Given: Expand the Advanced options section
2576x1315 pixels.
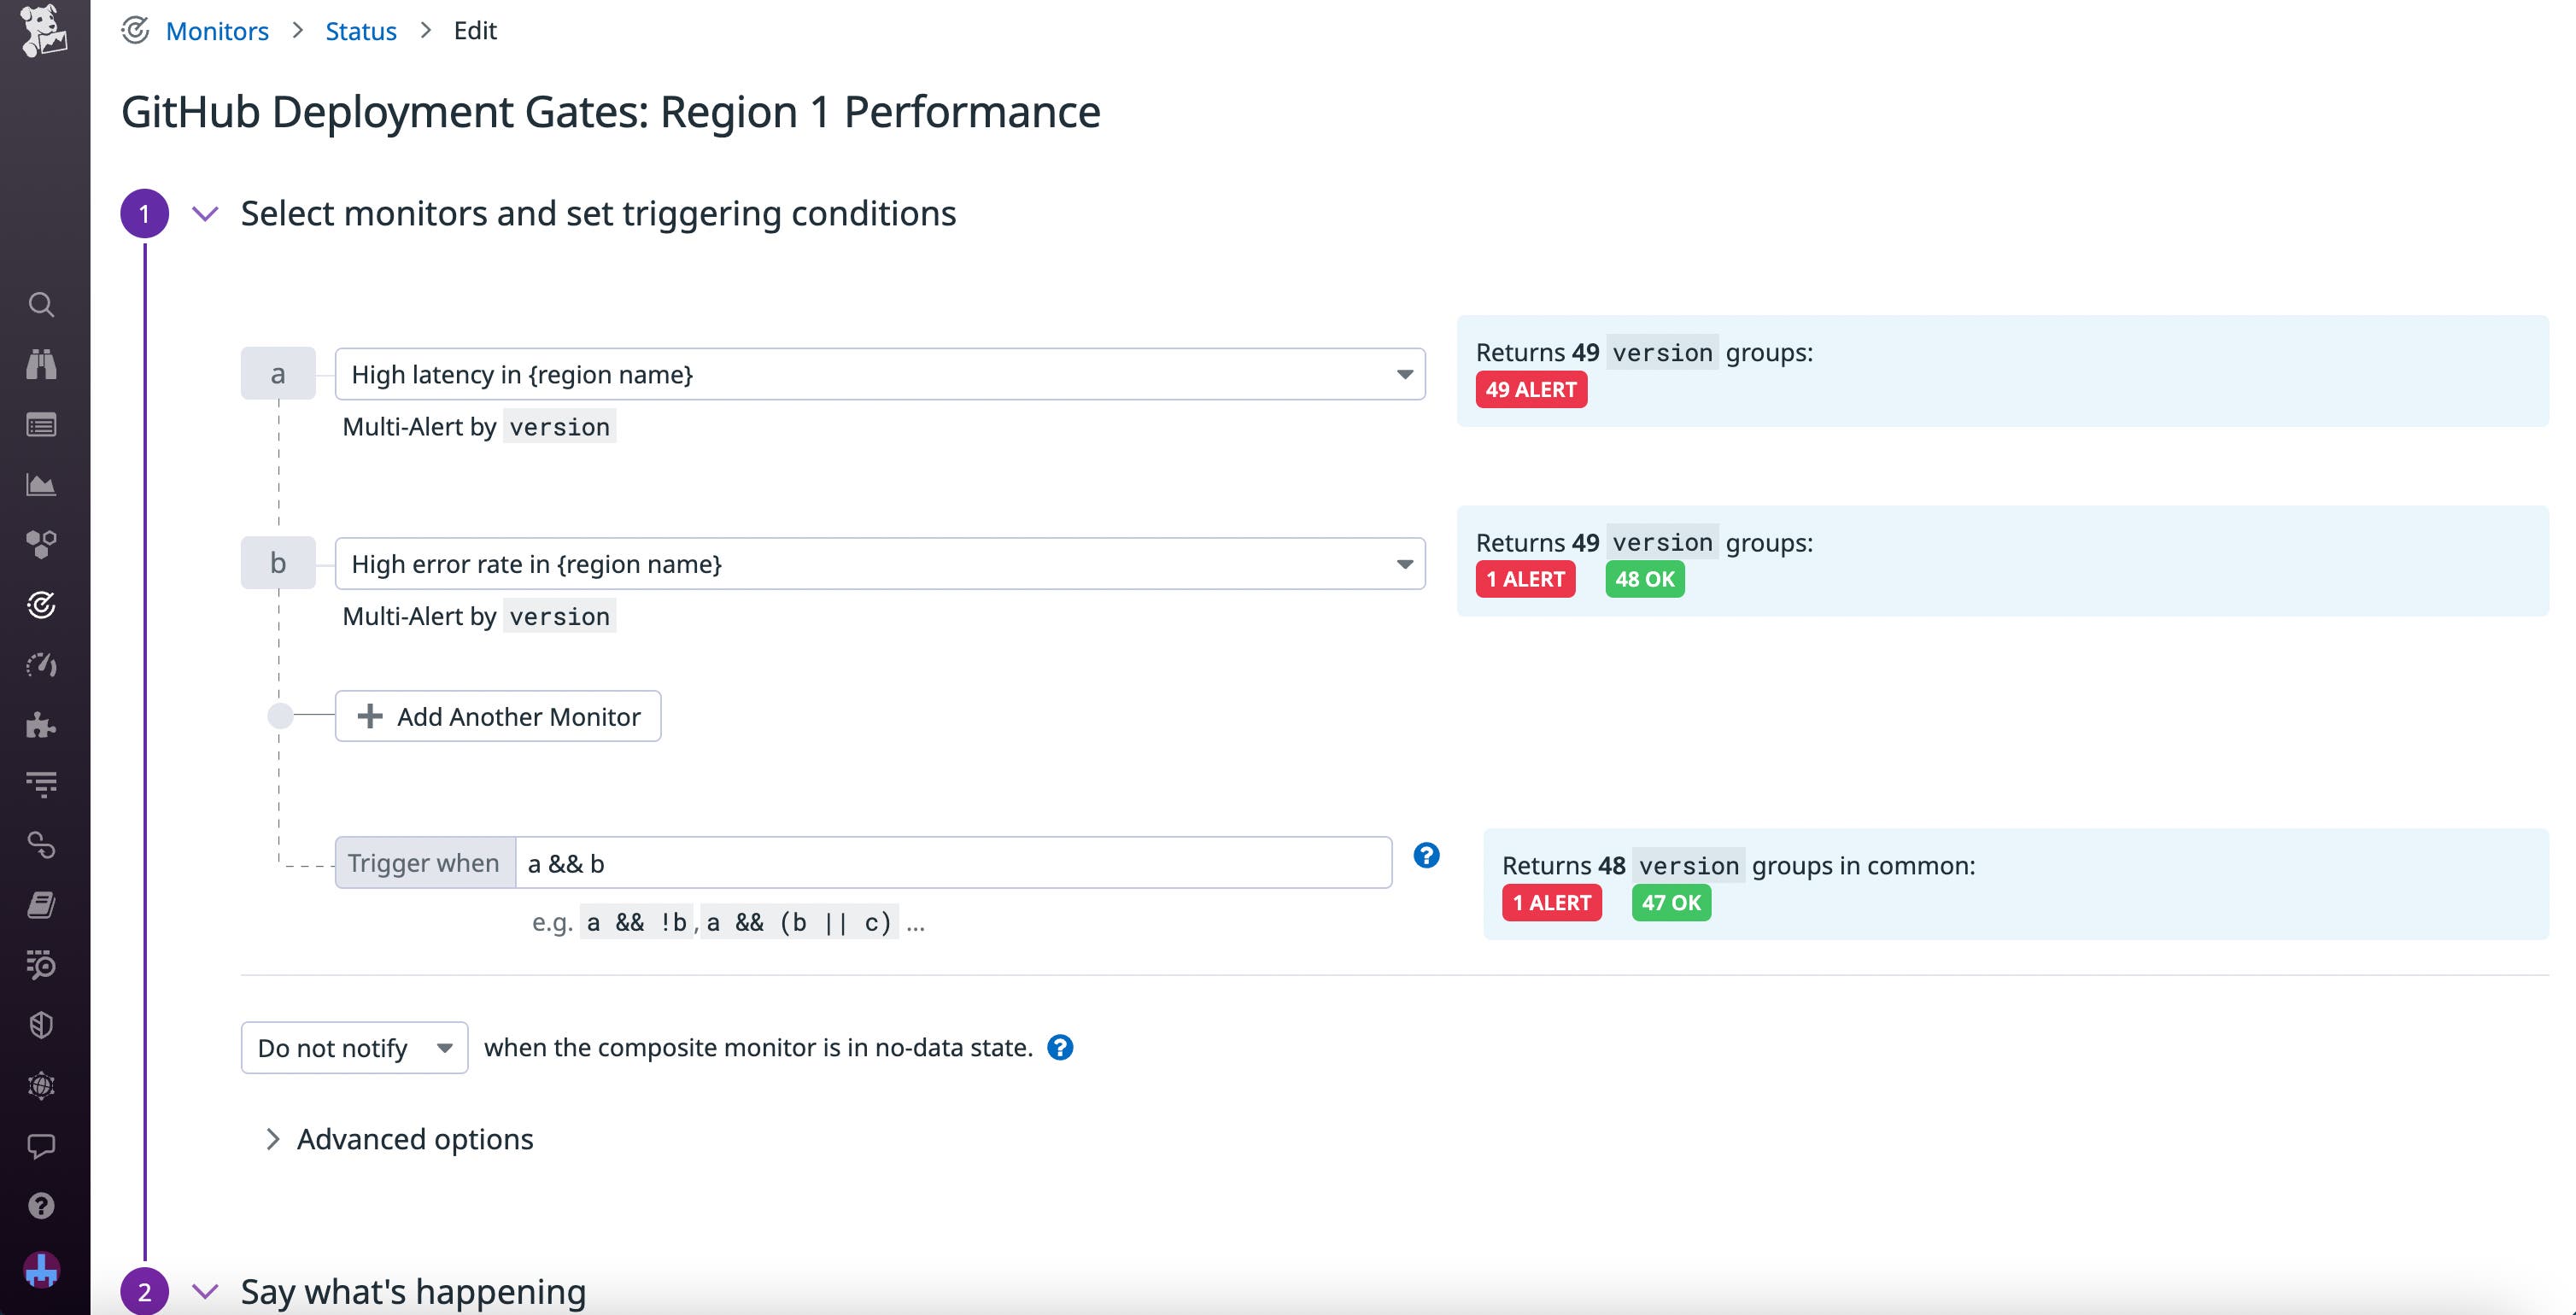Looking at the screenshot, I should tap(414, 1139).
